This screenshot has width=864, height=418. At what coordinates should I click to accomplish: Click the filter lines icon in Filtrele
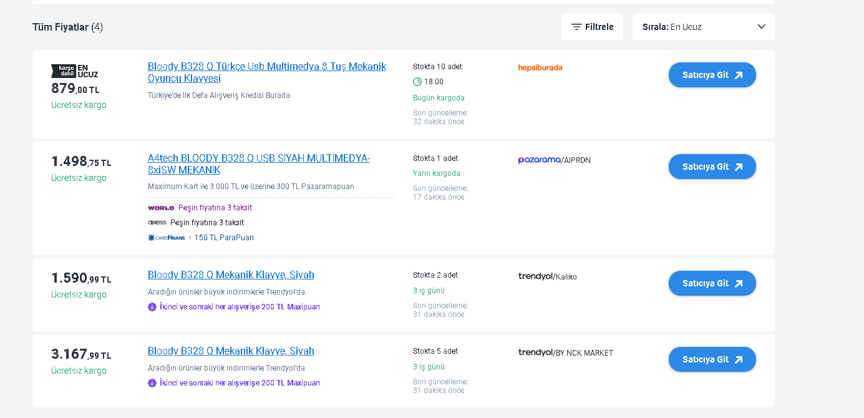(x=576, y=27)
